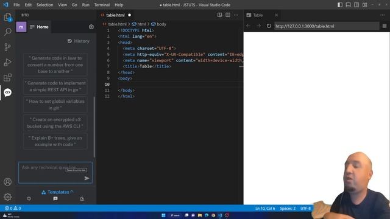390x219 pixels.
Task: Open the View menu
Action: coord(62,5)
